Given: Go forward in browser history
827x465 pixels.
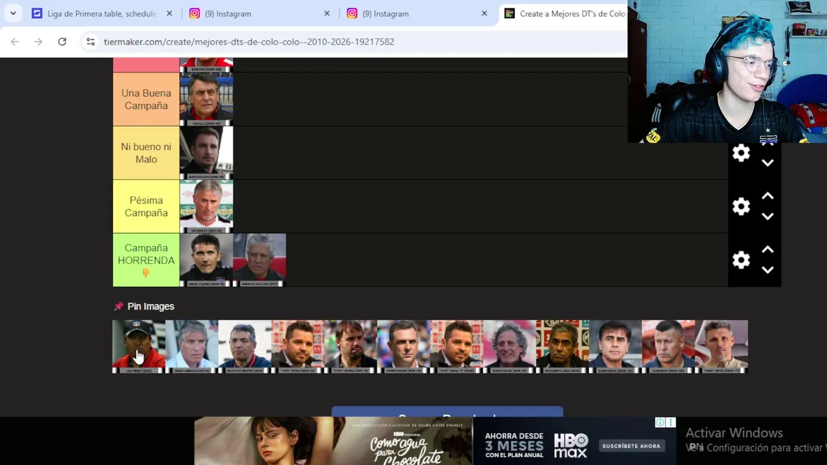Looking at the screenshot, I should click(x=38, y=41).
